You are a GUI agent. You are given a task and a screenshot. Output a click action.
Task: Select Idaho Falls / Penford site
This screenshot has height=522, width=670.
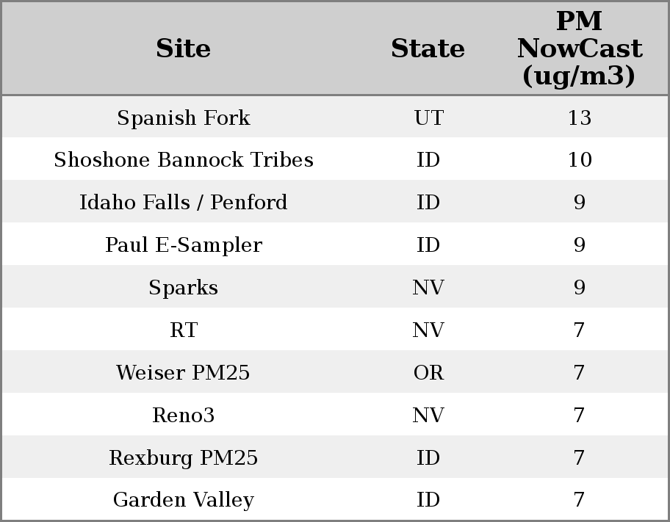(x=183, y=203)
